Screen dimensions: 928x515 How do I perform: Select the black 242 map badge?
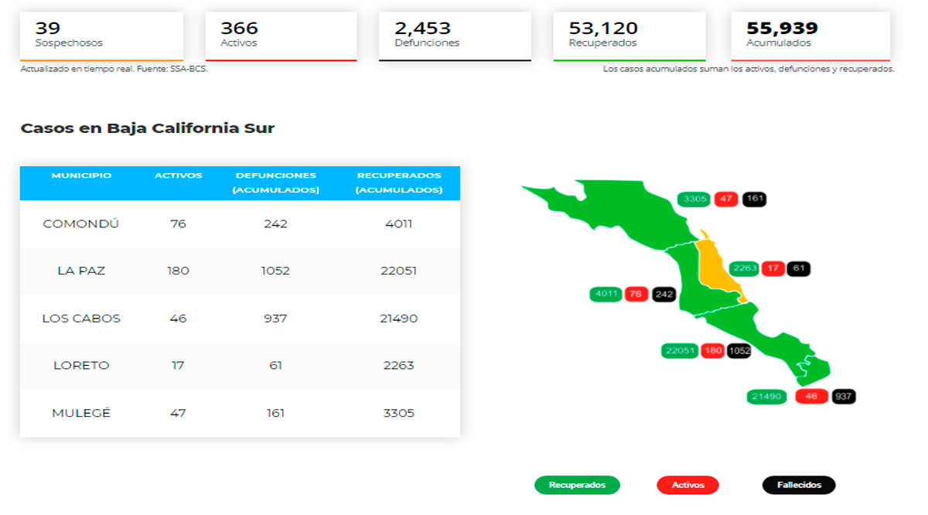tap(664, 294)
